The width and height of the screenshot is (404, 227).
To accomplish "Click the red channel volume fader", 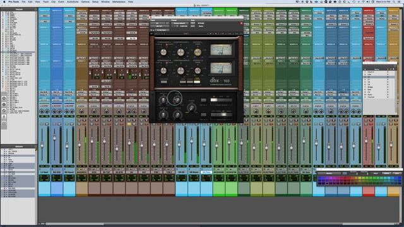I will 366,141.
